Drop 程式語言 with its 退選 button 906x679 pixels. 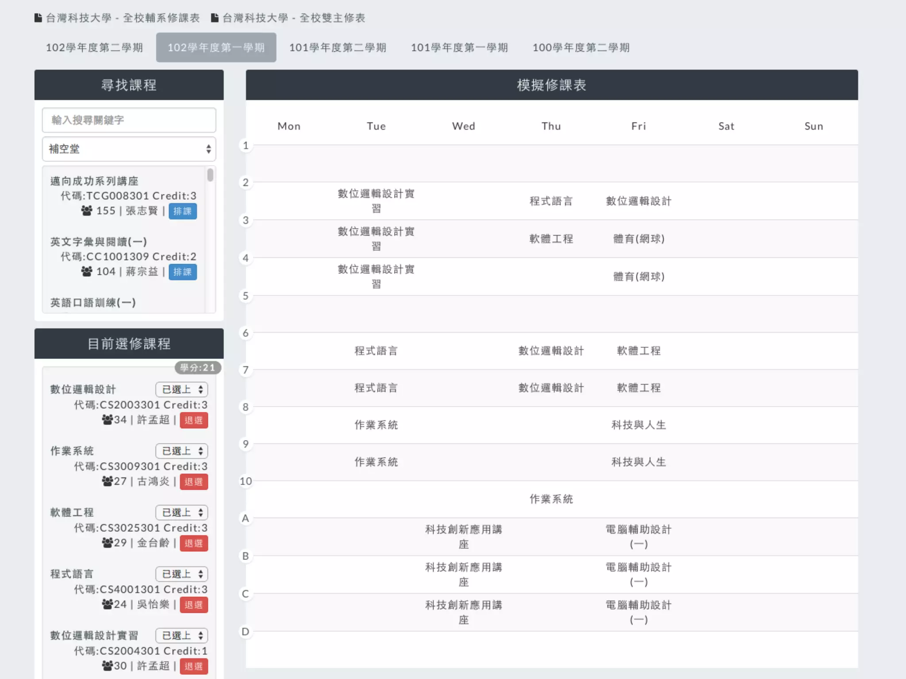[x=193, y=604]
